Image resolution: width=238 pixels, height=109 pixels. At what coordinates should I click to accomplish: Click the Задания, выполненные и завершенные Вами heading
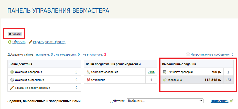click(x=44, y=101)
